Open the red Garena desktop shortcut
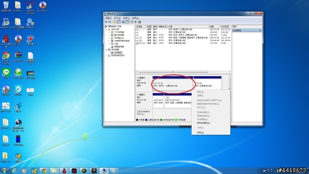309x174 pixels. click(x=6, y=41)
